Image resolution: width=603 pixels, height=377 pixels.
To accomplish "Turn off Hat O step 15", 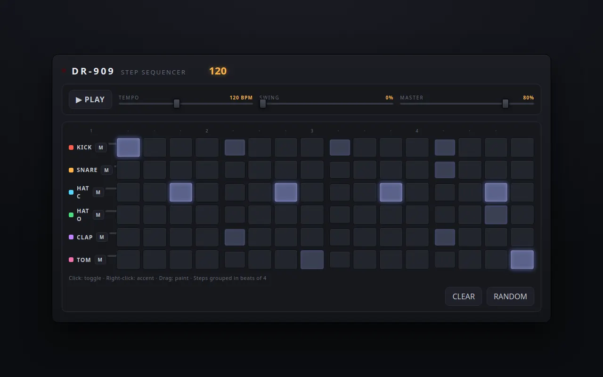I will pos(496,215).
